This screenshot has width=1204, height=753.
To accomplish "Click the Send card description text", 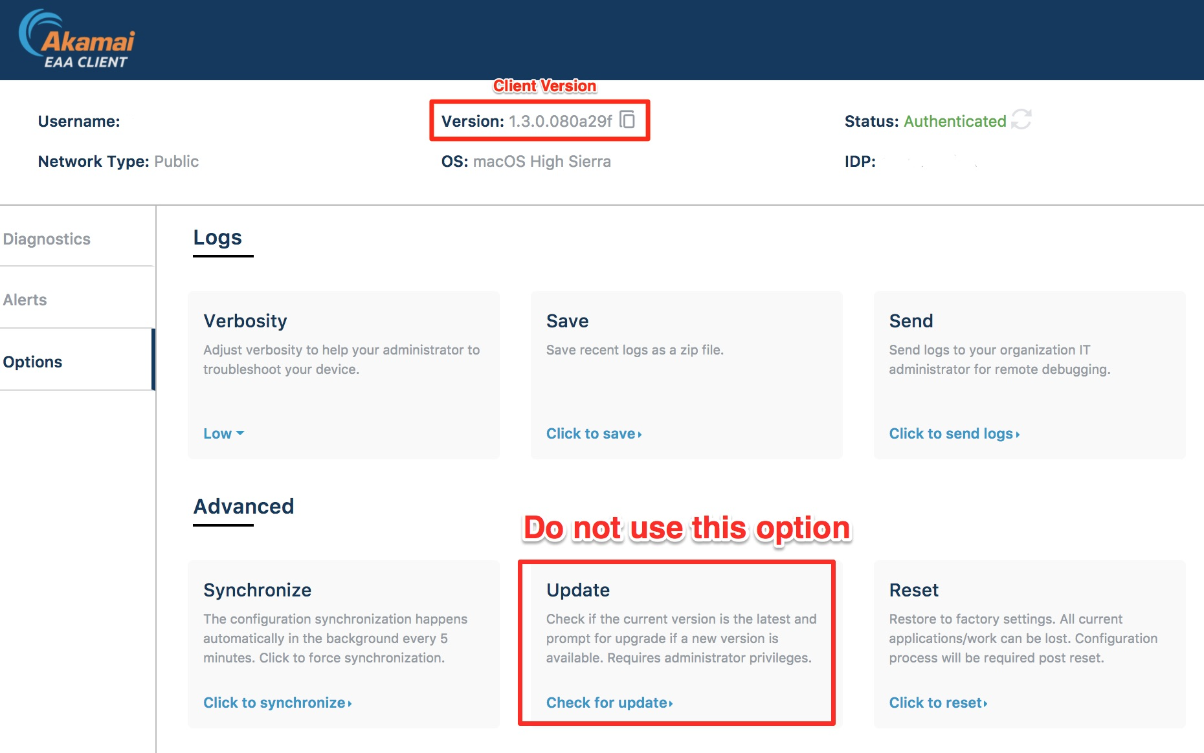I will pyautogui.click(x=999, y=360).
